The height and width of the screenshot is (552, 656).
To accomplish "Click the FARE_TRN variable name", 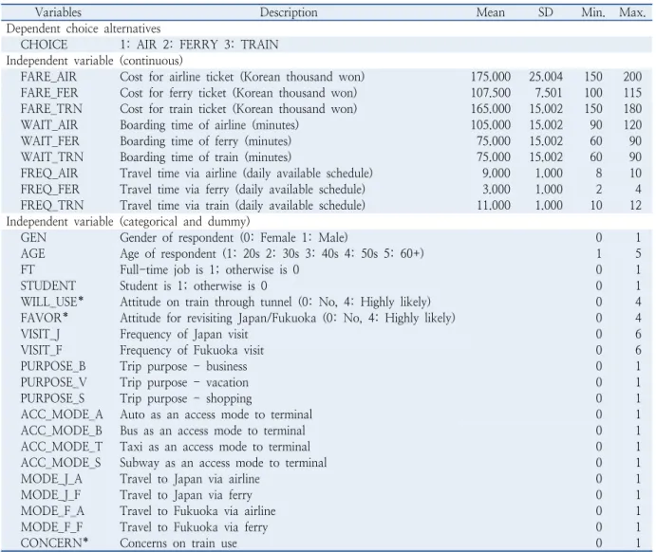I will [x=51, y=109].
